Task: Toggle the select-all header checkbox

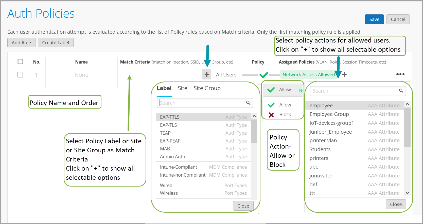Action: coord(21,62)
